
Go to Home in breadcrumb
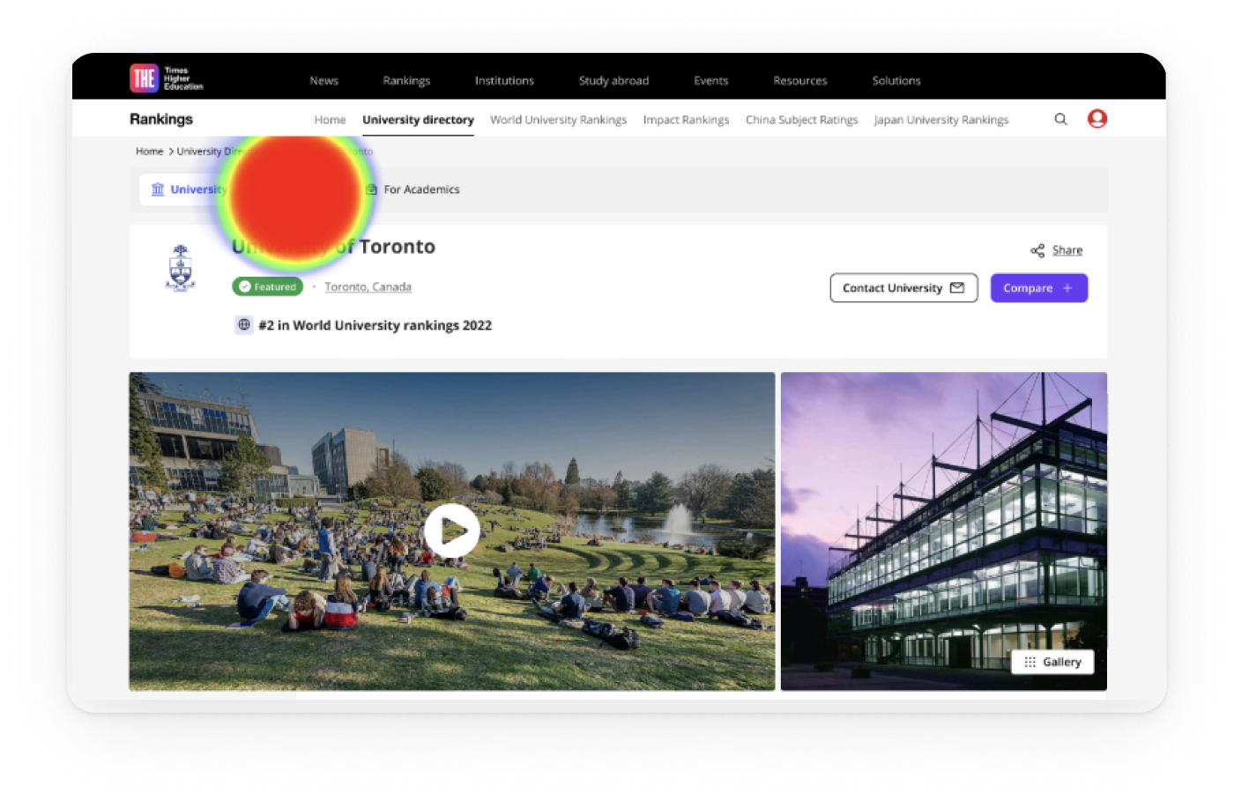coord(149,152)
